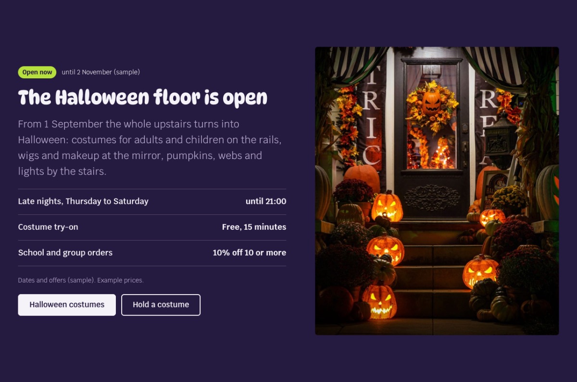Click the until 21:00 value

tap(265, 201)
